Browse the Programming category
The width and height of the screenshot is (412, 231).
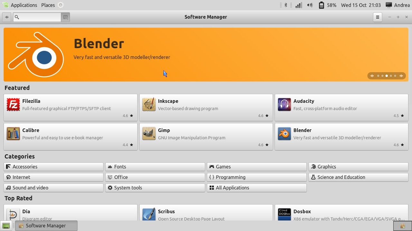pyautogui.click(x=257, y=177)
